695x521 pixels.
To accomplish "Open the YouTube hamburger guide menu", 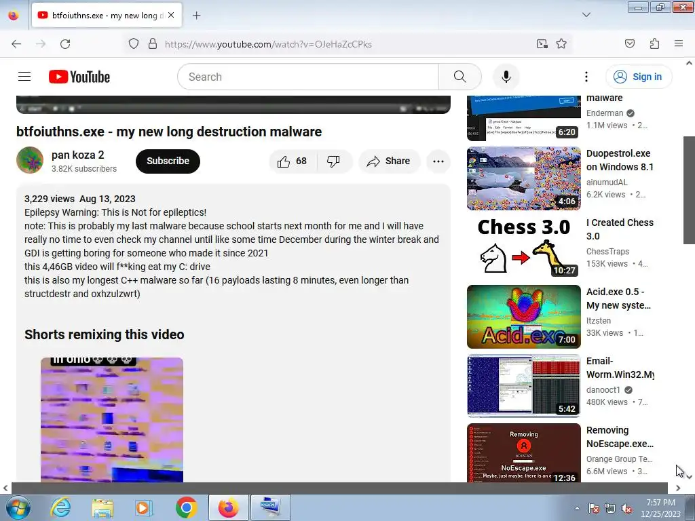I will tap(24, 77).
